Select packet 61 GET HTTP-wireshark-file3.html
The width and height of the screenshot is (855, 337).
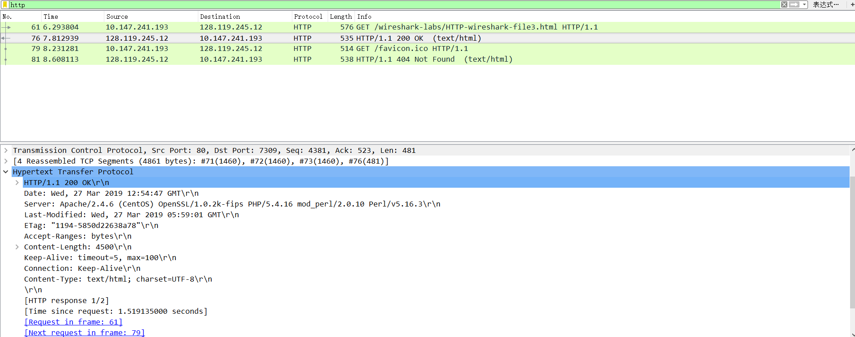(x=427, y=27)
